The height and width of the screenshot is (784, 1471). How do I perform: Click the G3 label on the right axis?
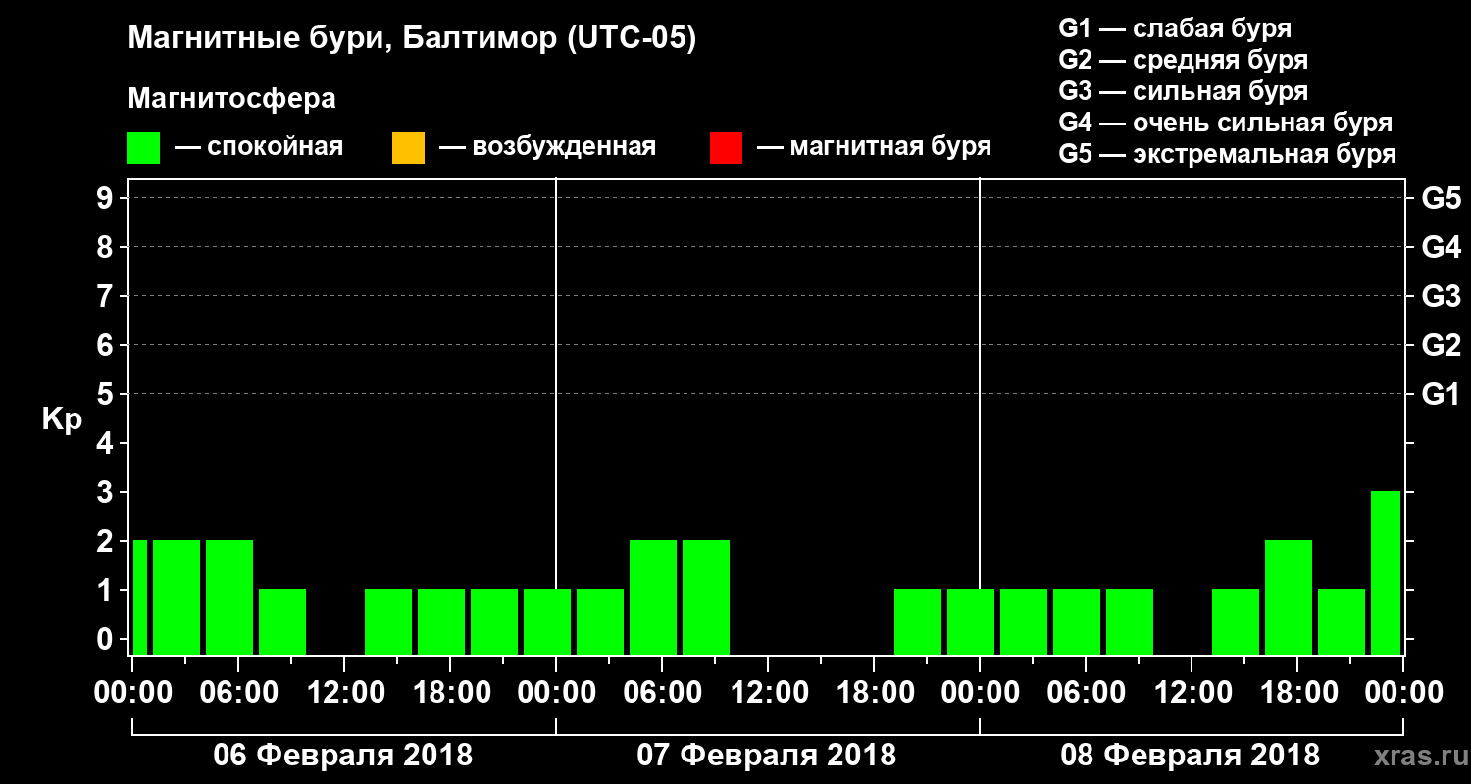coord(1441,296)
